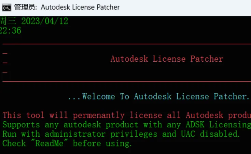Click the 'Supports any autodesk product' line
251x154 pixels.
(127, 125)
